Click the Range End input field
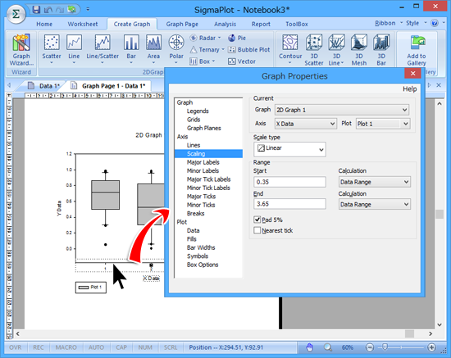The width and height of the screenshot is (451, 358). coord(289,204)
